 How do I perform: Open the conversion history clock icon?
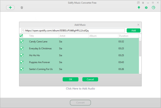153,8
